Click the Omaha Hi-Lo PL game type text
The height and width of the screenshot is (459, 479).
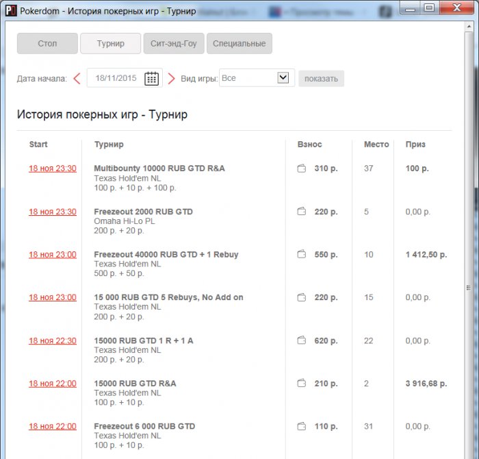[125, 221]
